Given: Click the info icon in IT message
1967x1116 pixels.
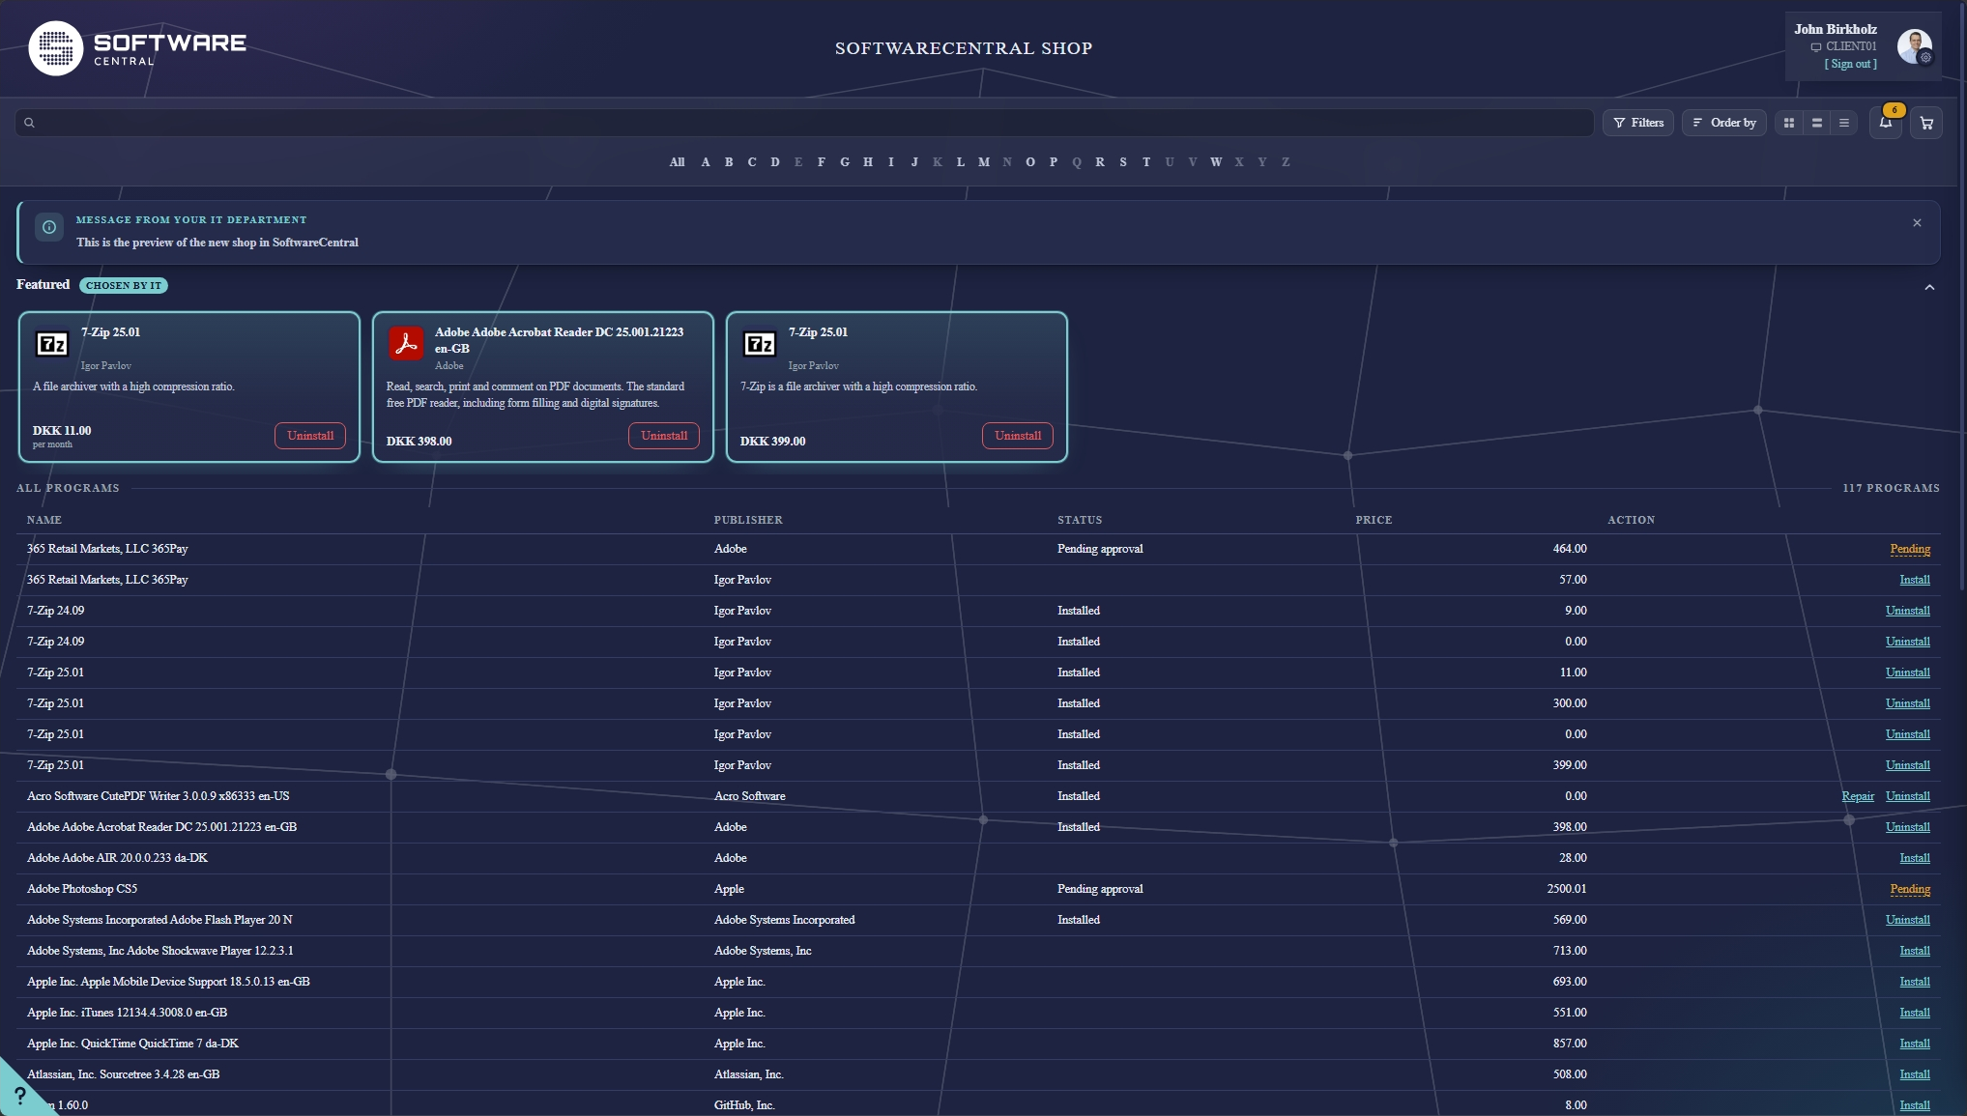Looking at the screenshot, I should tap(49, 227).
